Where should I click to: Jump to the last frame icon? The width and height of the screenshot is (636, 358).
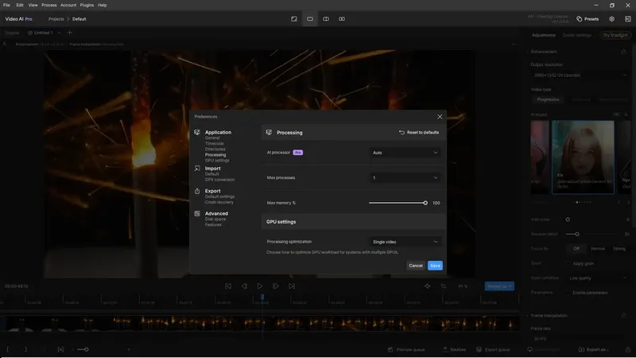(292, 286)
